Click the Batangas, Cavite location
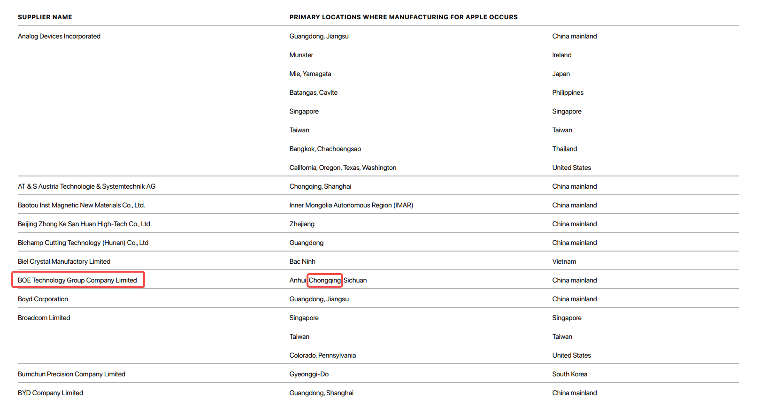Image resolution: width=760 pixels, height=405 pixels. click(313, 92)
